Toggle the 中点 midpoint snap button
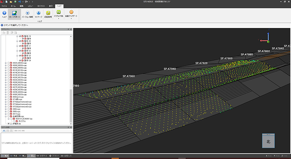This screenshot has height=159, width=291. coord(14,156)
